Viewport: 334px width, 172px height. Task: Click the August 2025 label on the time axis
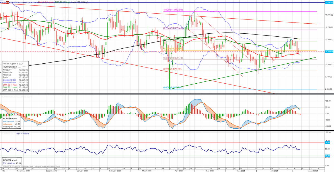(x=313, y=171)
